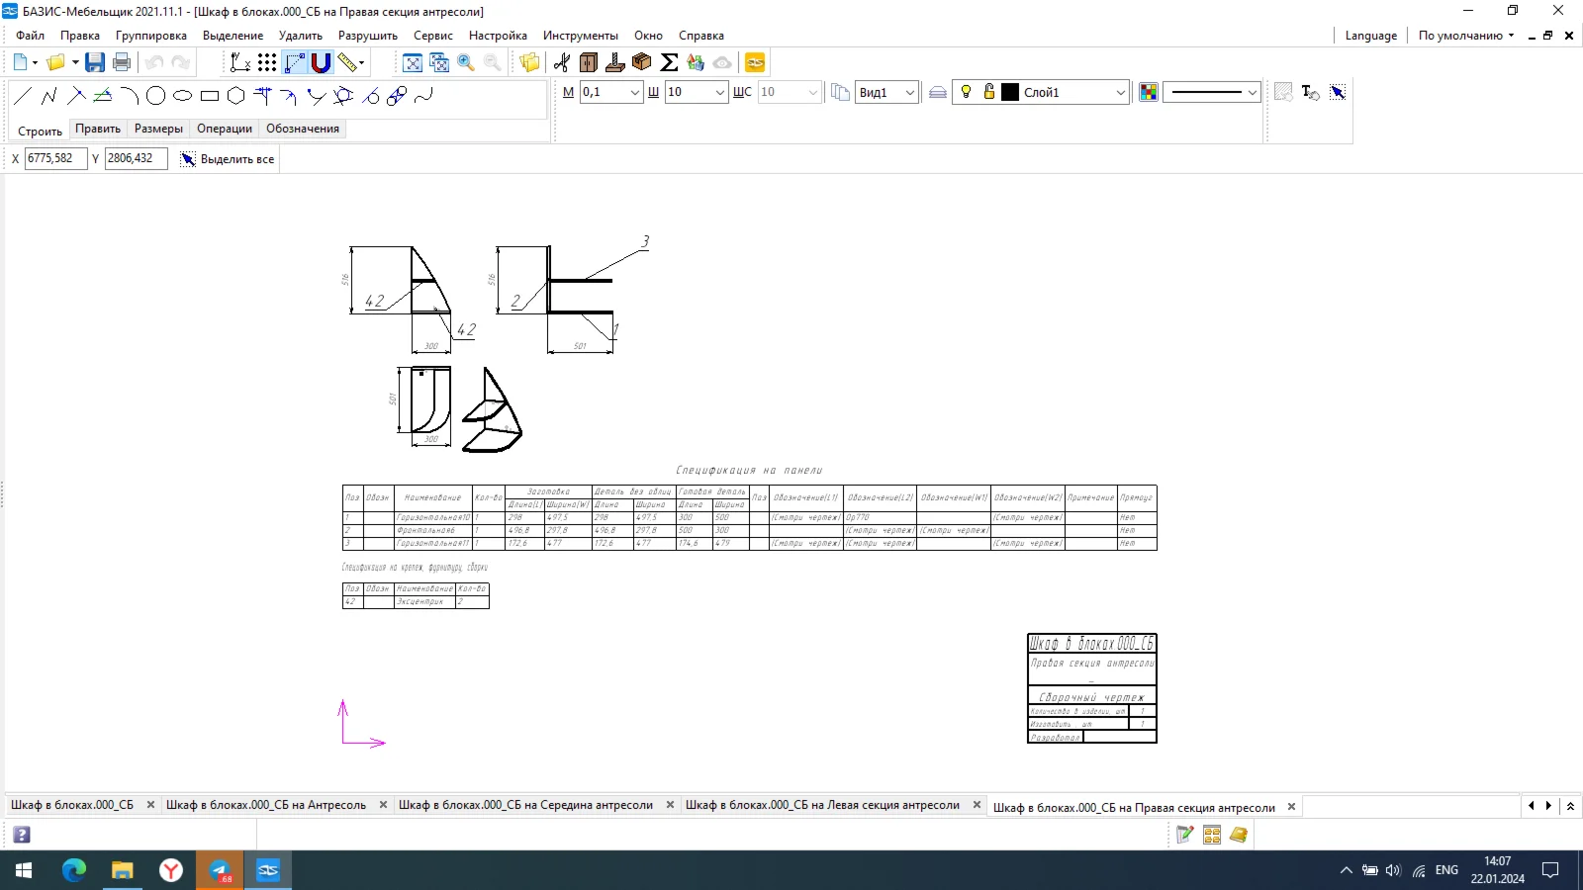Toggle layer visibility light bulb

coord(967,92)
